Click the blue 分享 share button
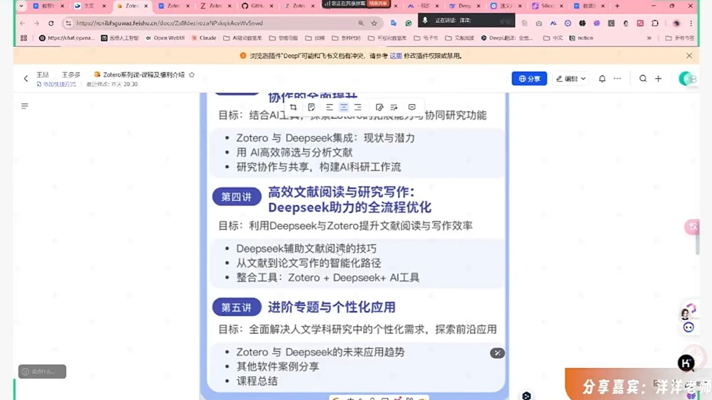 point(529,78)
